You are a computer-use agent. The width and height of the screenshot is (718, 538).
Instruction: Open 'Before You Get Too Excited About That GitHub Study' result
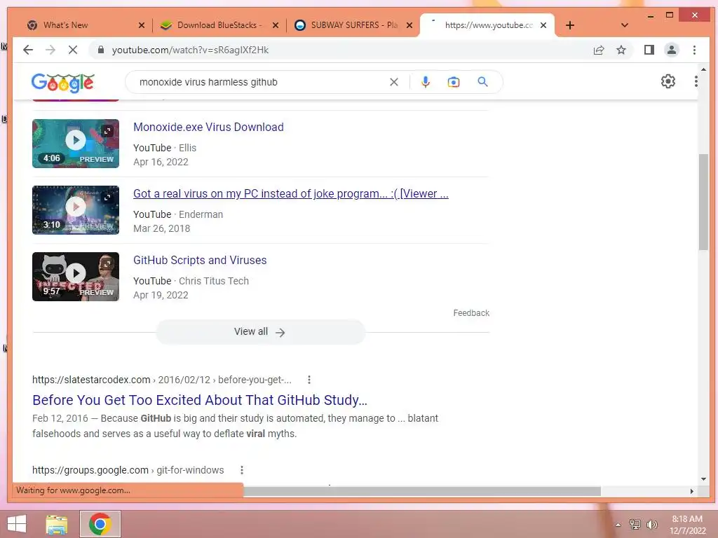coord(200,400)
